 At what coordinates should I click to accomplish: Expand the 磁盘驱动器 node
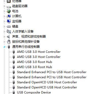click(x=4, y=6)
